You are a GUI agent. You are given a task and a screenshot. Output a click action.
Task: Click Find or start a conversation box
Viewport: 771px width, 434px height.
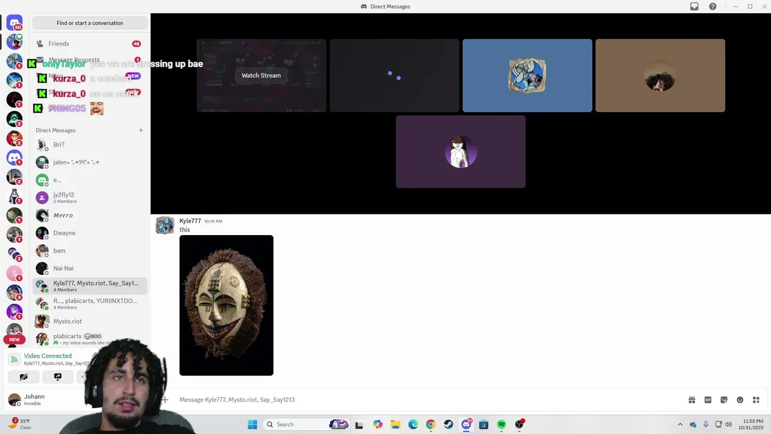pyautogui.click(x=90, y=23)
